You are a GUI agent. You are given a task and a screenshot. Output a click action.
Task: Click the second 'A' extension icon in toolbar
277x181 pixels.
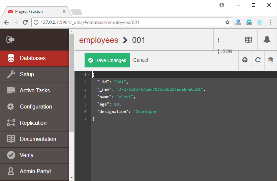pyautogui.click(x=249, y=22)
